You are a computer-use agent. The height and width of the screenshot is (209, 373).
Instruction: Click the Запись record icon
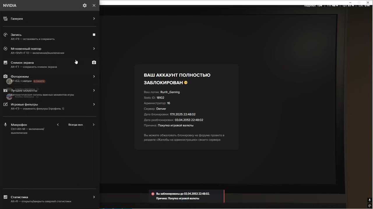point(5,35)
